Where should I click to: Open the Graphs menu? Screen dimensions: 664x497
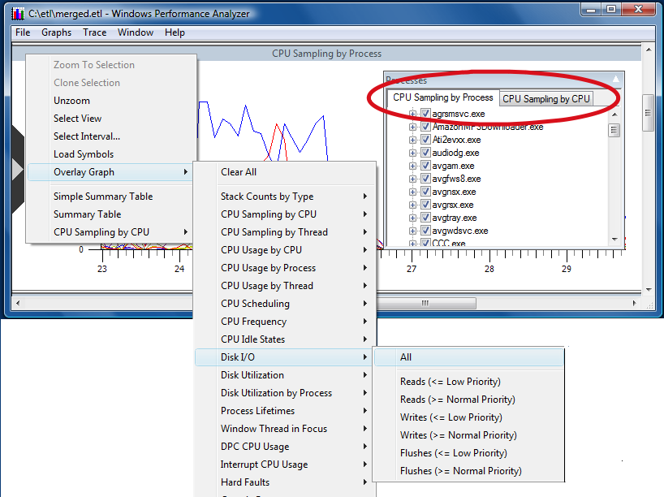pyautogui.click(x=56, y=32)
